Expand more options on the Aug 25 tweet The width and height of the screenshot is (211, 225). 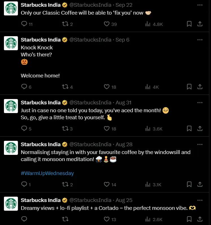tap(200, 200)
